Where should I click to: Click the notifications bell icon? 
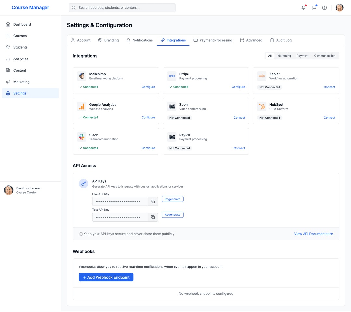coord(303,8)
